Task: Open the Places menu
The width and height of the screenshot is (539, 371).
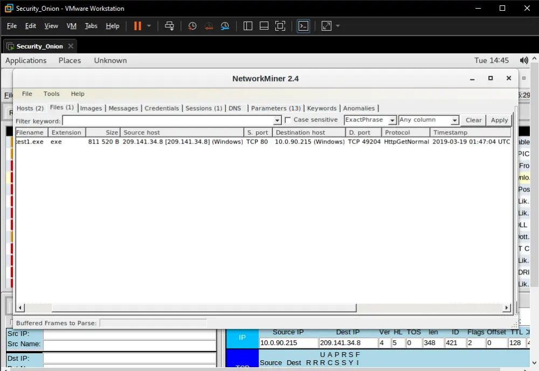Action: [x=70, y=60]
